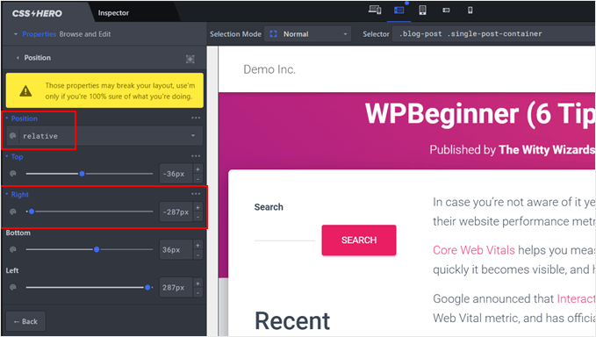Open options dots for Right property

196,194
